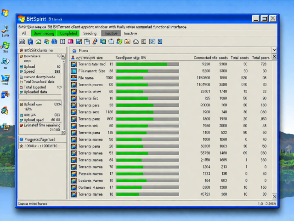Switch to the Completed tab
This screenshot has width=294, height=221.
[x=68, y=34]
